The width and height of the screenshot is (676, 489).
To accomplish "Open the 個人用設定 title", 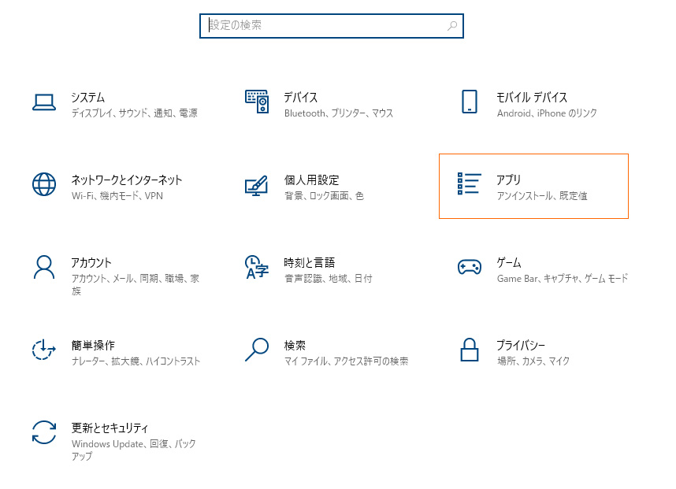I will (312, 180).
